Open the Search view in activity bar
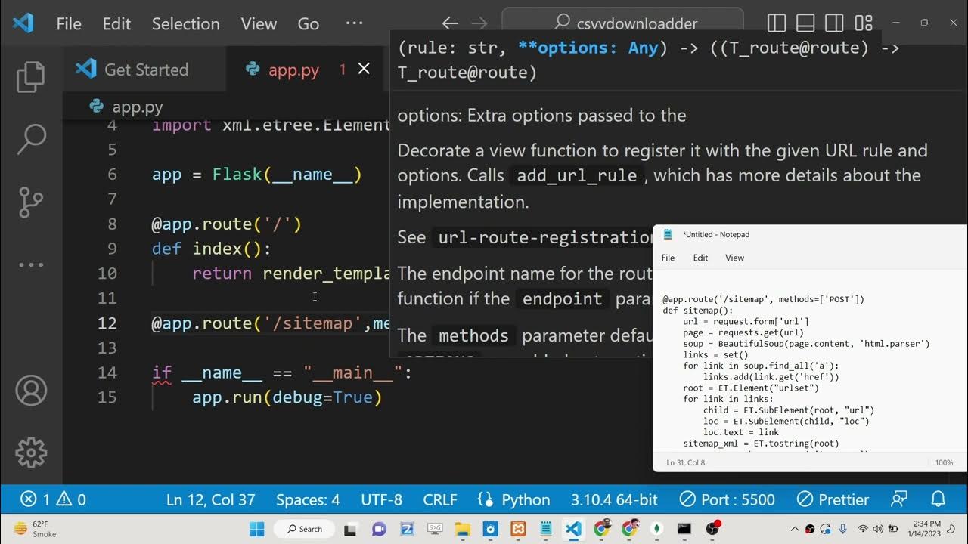The image size is (968, 544). click(31, 139)
